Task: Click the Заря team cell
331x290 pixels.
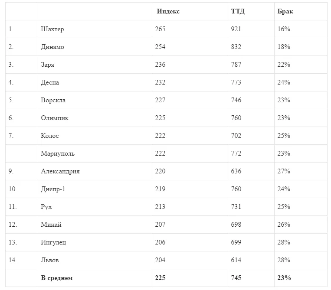Action: tap(47, 65)
